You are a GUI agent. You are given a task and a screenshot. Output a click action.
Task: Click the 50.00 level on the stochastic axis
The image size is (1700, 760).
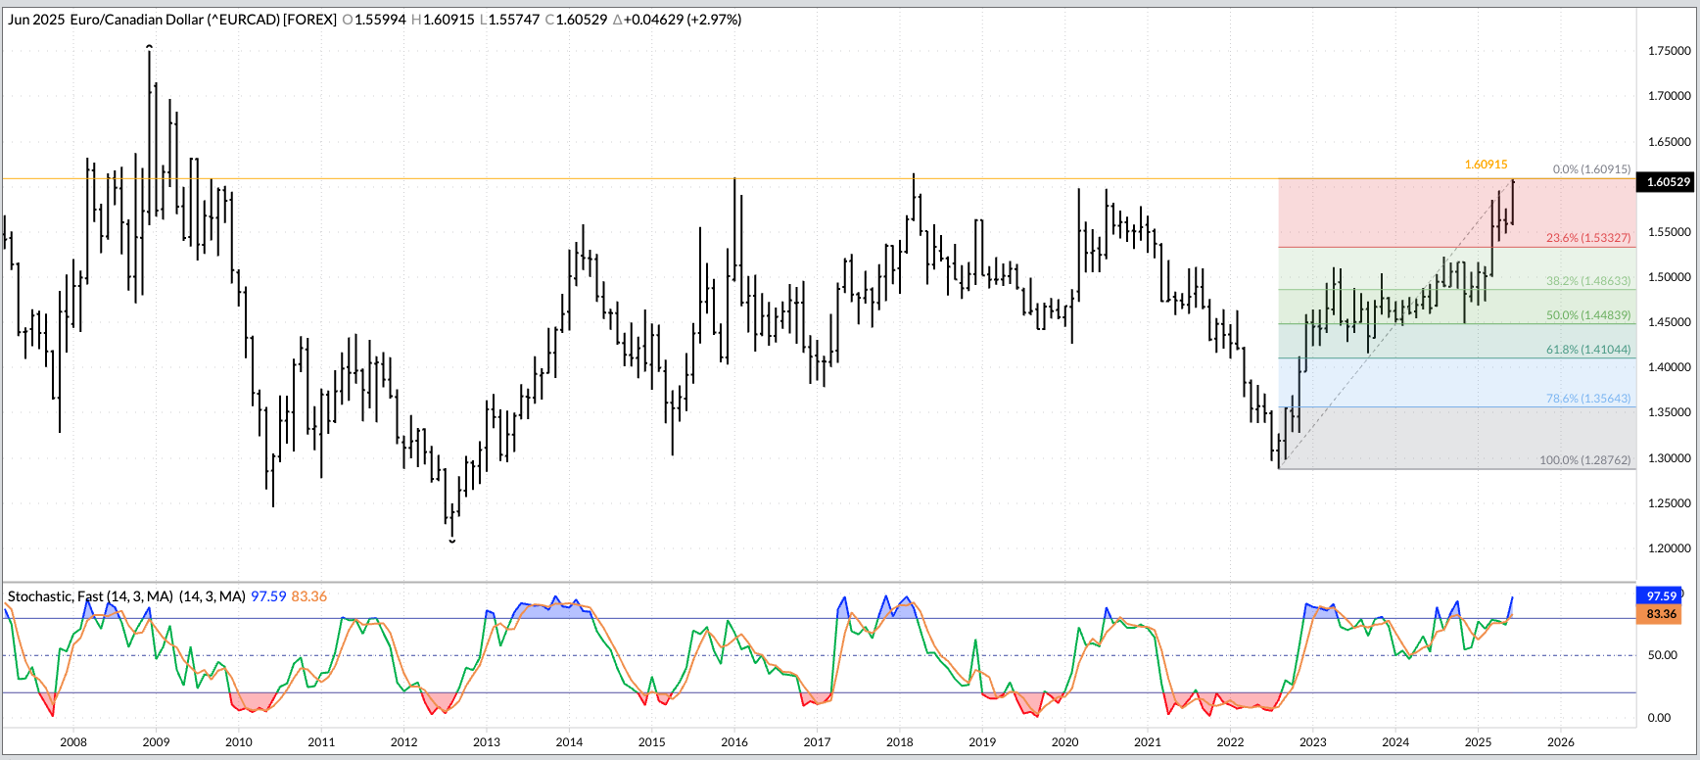[x=1662, y=655]
